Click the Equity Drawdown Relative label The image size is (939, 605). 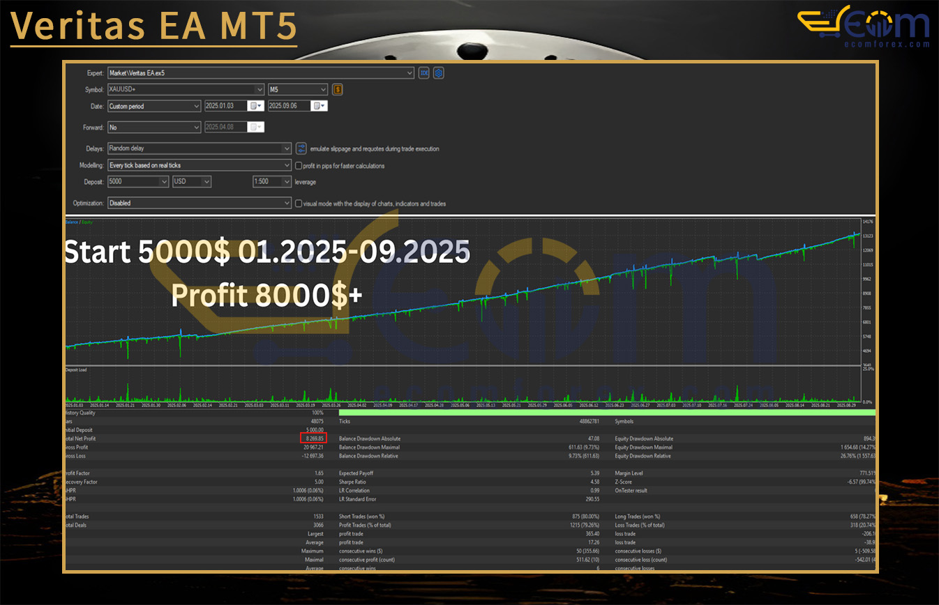tap(643, 456)
